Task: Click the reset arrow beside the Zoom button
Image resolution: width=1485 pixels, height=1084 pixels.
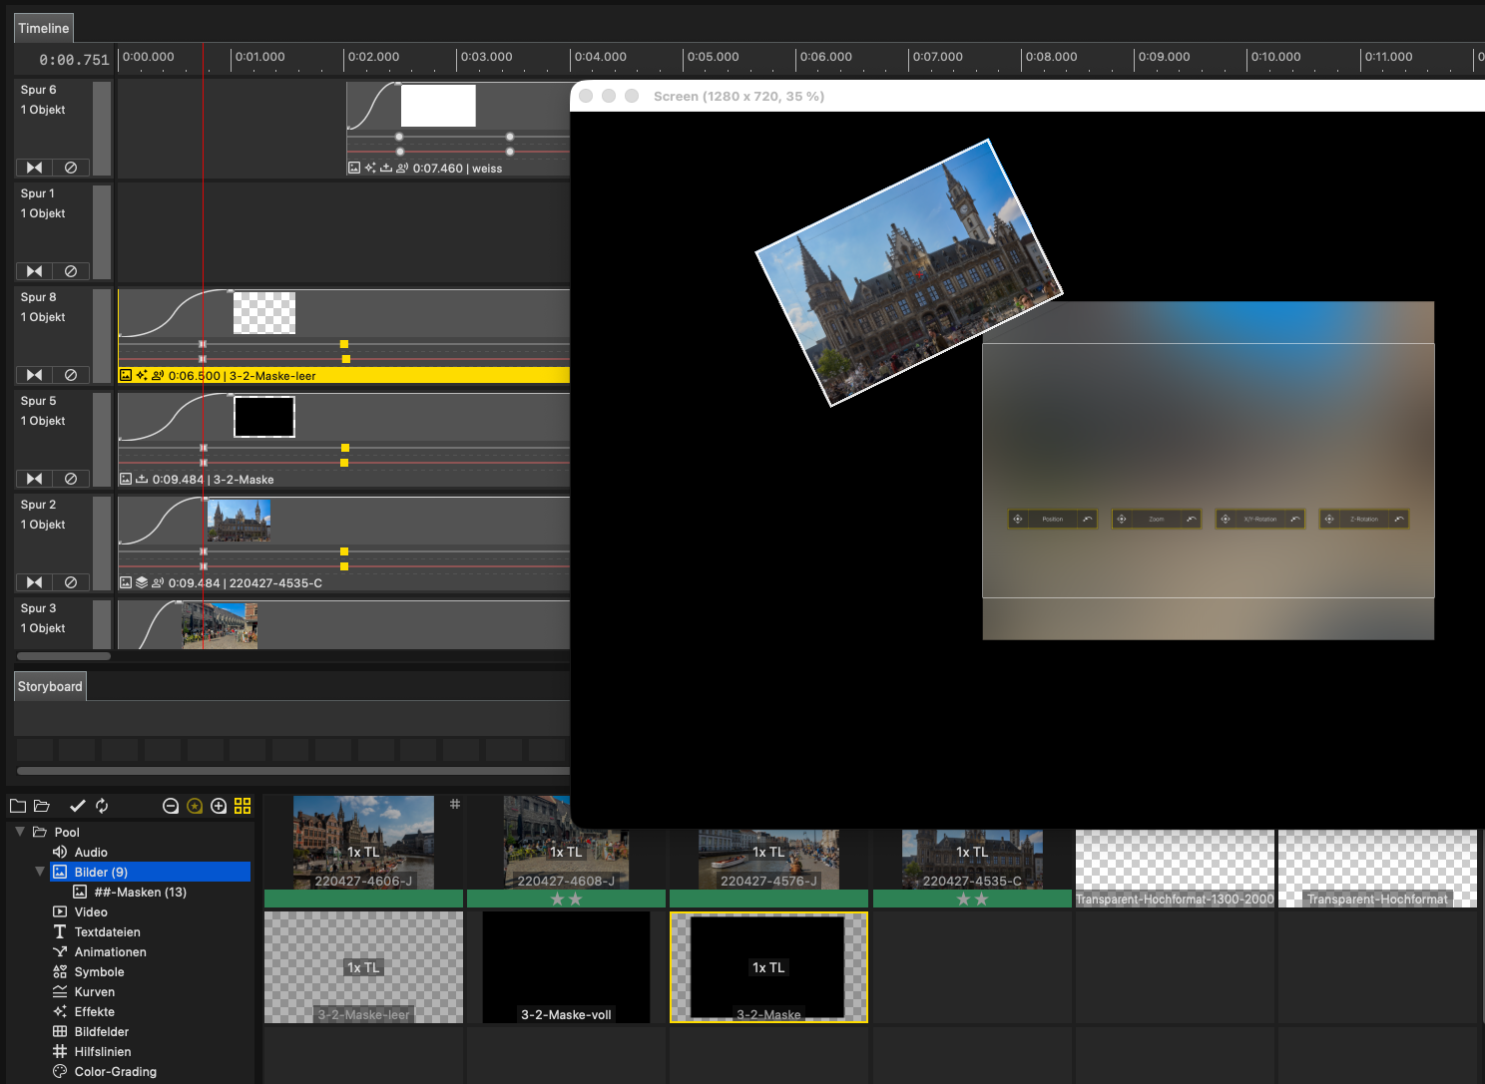Action: 1191,519
